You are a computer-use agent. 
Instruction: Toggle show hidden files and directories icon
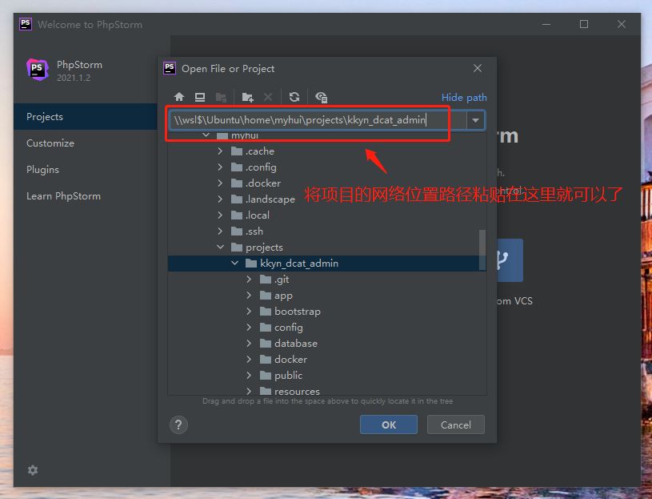(x=321, y=97)
